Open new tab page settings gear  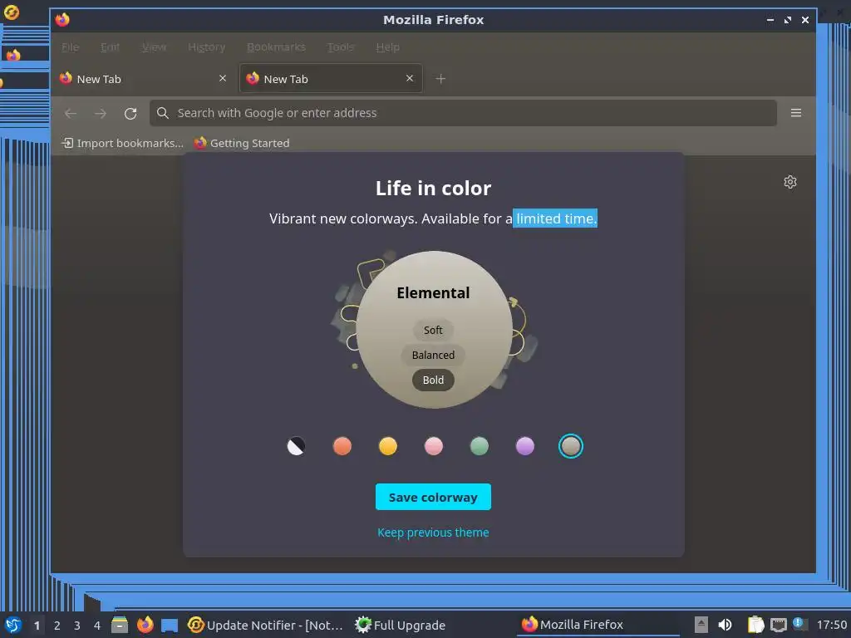tap(790, 182)
